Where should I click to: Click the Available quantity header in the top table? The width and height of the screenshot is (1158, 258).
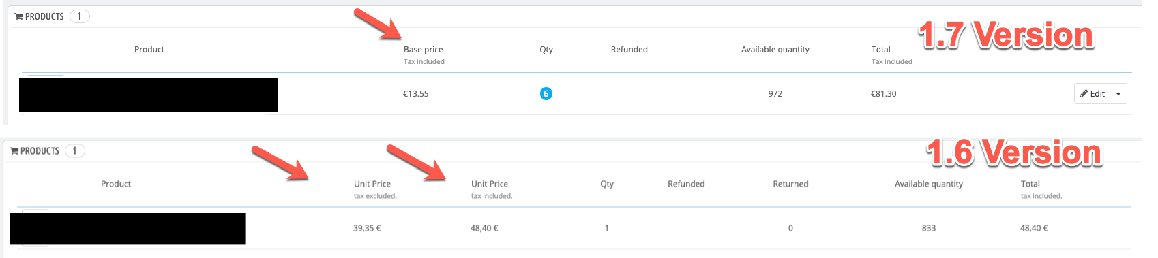click(775, 50)
